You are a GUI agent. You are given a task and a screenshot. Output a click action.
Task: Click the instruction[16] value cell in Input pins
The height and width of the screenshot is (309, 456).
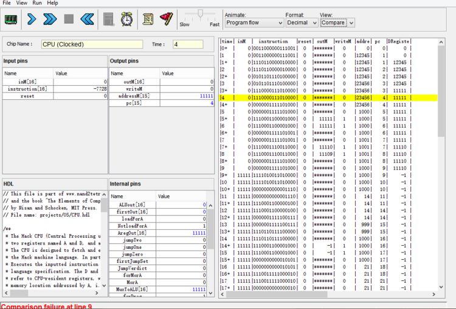click(x=80, y=89)
